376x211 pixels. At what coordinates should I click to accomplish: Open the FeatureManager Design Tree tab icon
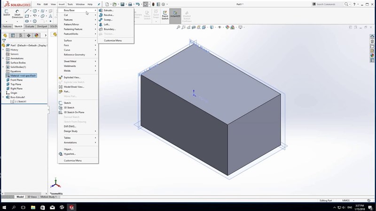point(5,35)
